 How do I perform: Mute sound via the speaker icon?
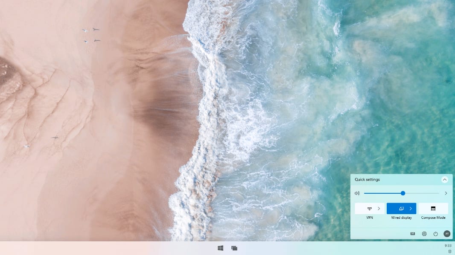pos(357,193)
